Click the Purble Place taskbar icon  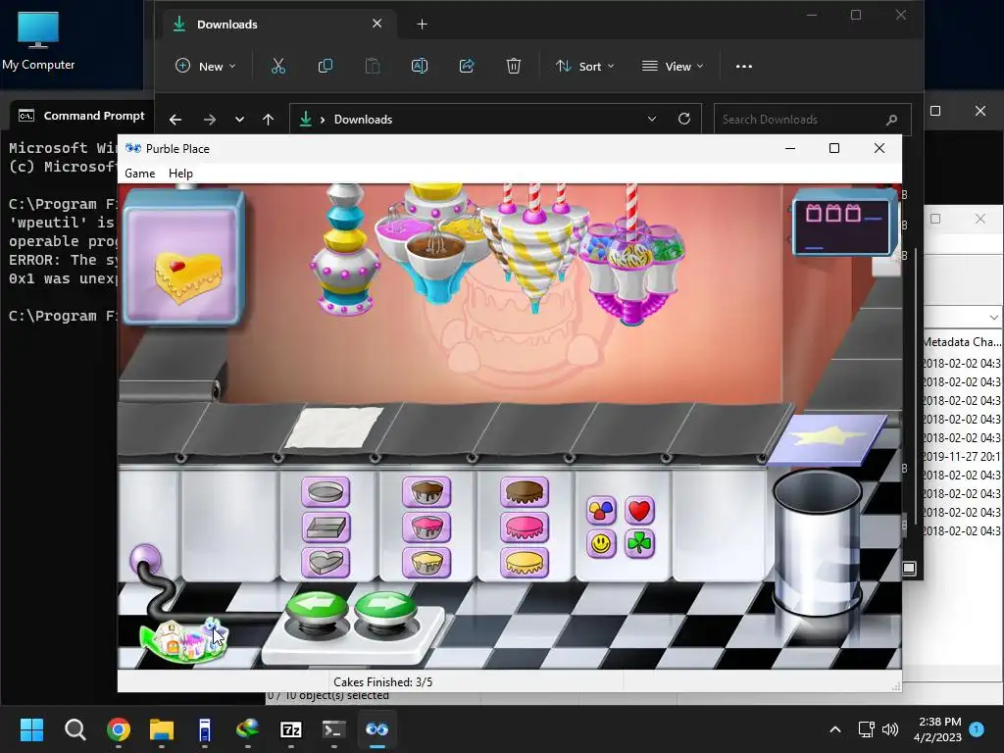[x=377, y=729]
